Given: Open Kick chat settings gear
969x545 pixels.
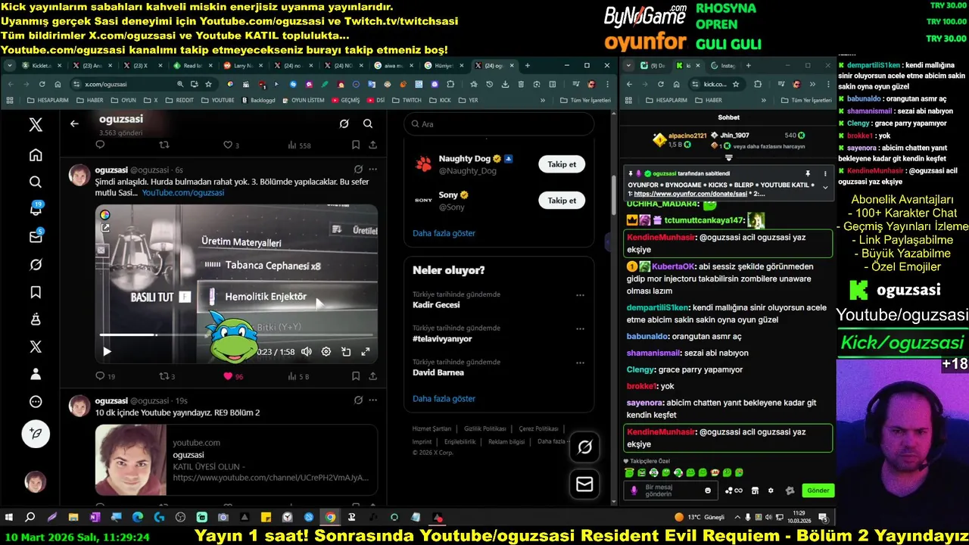Looking at the screenshot, I should [x=771, y=490].
